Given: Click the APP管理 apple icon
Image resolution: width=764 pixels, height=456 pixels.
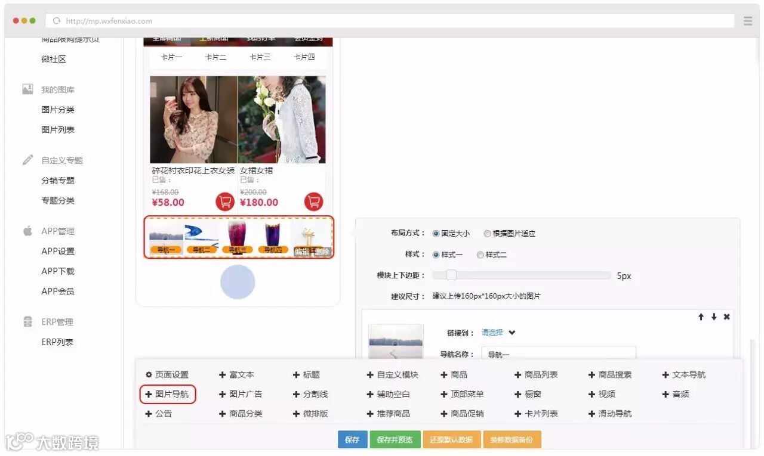Looking at the screenshot, I should pos(27,231).
